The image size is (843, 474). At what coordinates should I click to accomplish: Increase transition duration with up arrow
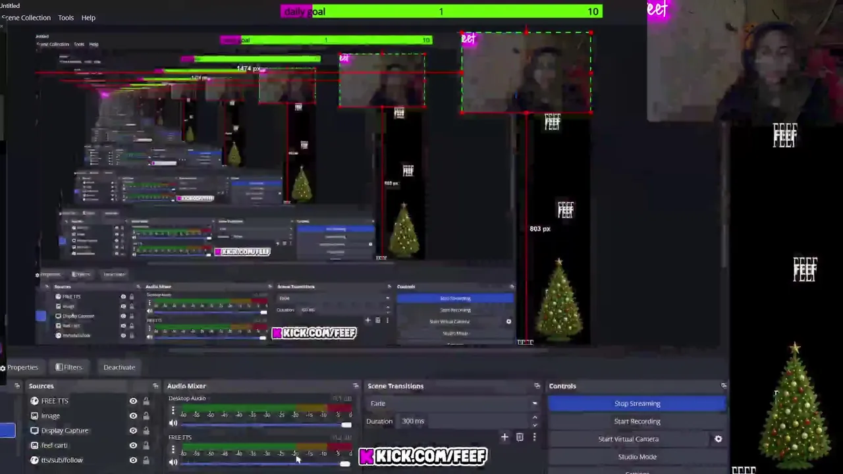coord(534,417)
